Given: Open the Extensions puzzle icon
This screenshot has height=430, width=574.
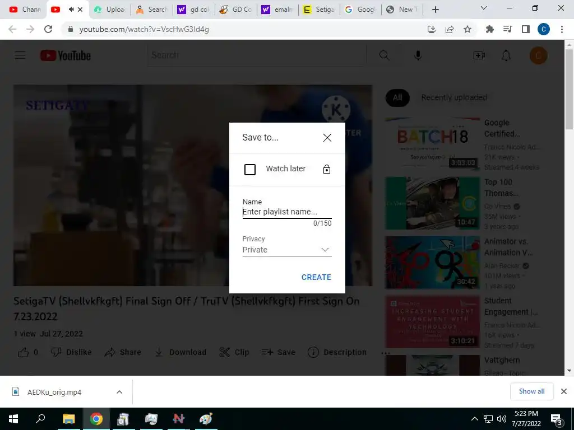Looking at the screenshot, I should 489,29.
